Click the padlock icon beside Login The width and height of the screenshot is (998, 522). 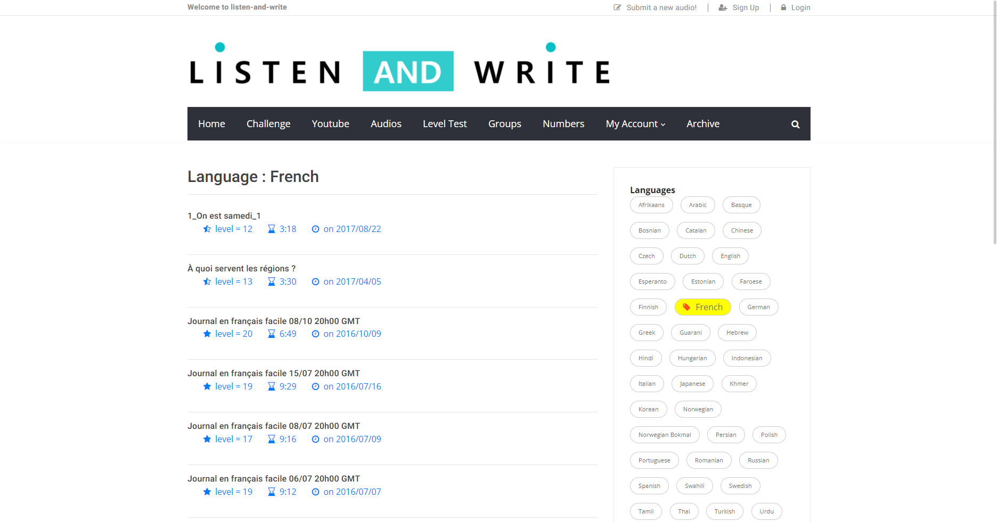tap(783, 7)
